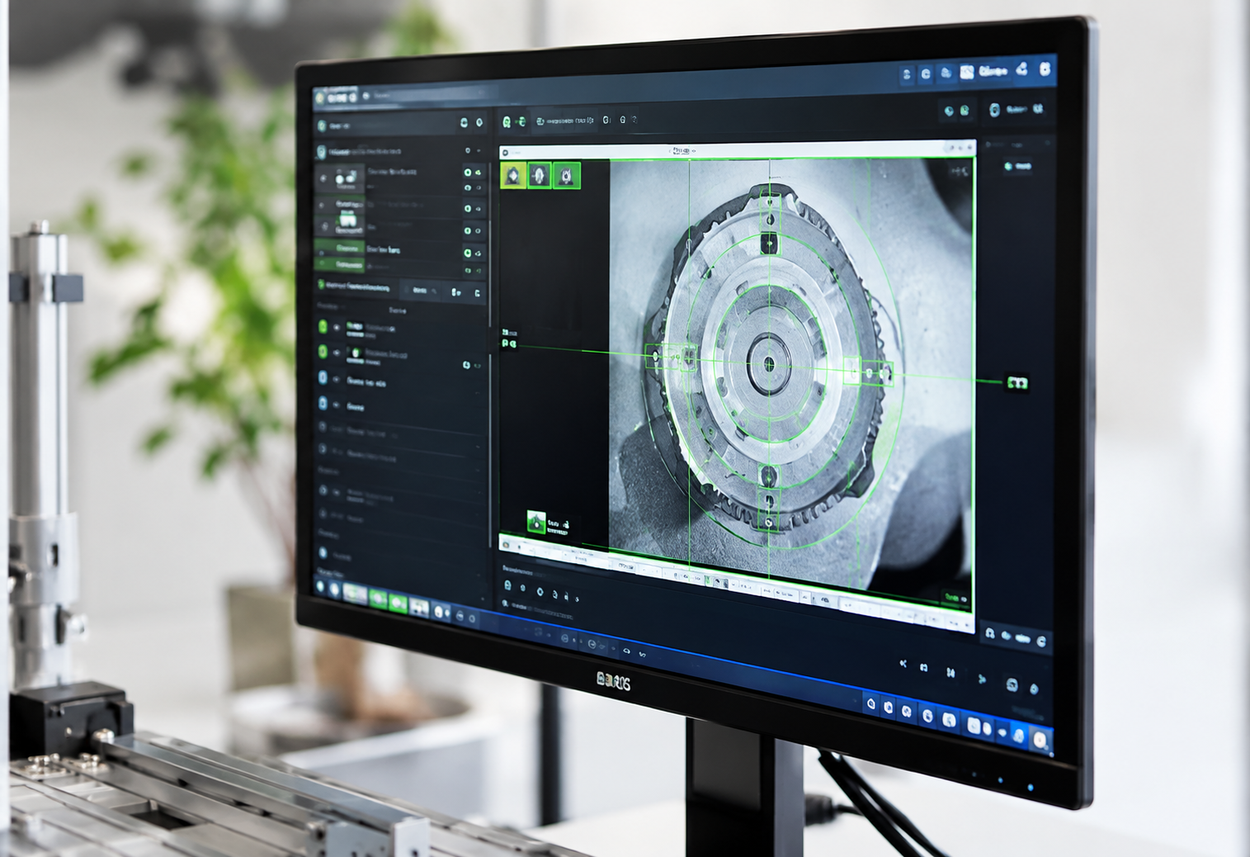Click the rightmost round icon in the bottom-right taskbar
The image size is (1250, 857).
pyautogui.click(x=1040, y=739)
